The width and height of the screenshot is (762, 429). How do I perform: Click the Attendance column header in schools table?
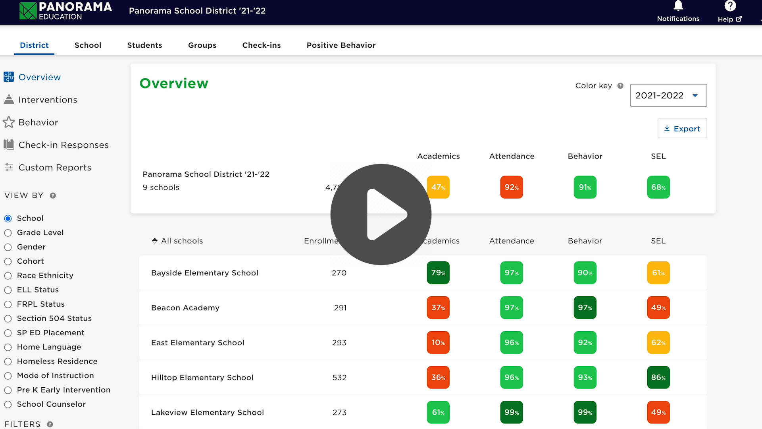512,241
